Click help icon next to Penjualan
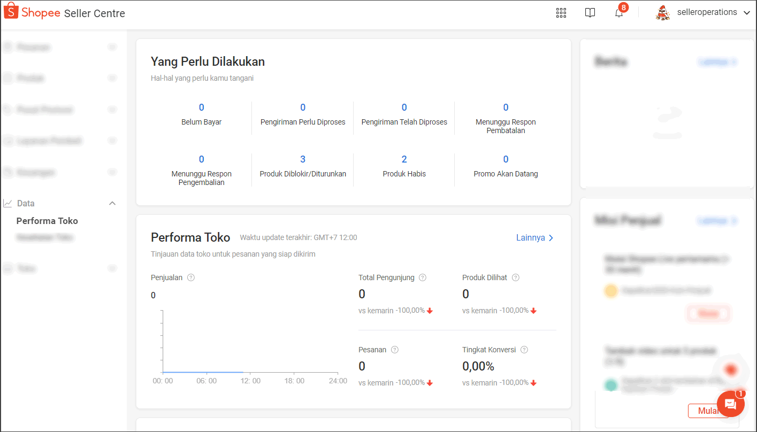Viewport: 757px width, 432px height. click(x=191, y=277)
